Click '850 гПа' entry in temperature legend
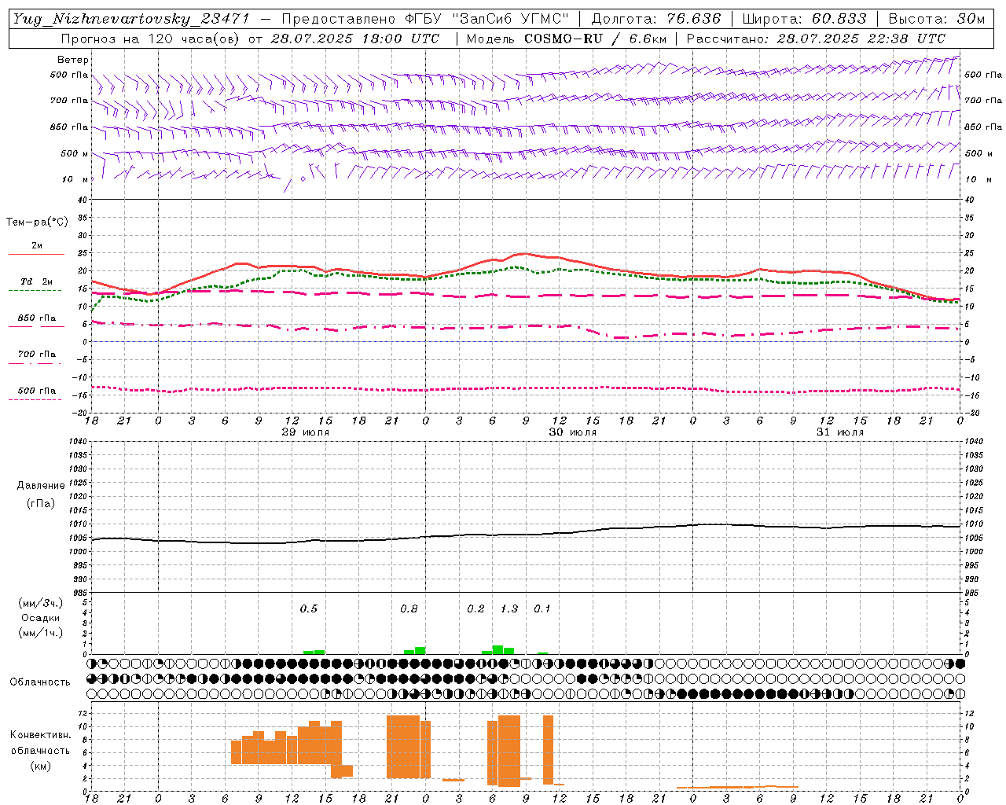This screenshot has width=1006, height=805. (37, 318)
